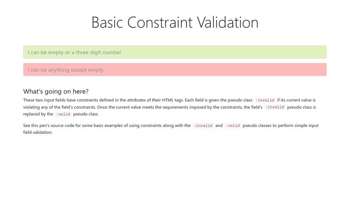Screen dimensions: 350x197
Task: Click the phrase 'See this pen's source code'
Action: pos(49,126)
